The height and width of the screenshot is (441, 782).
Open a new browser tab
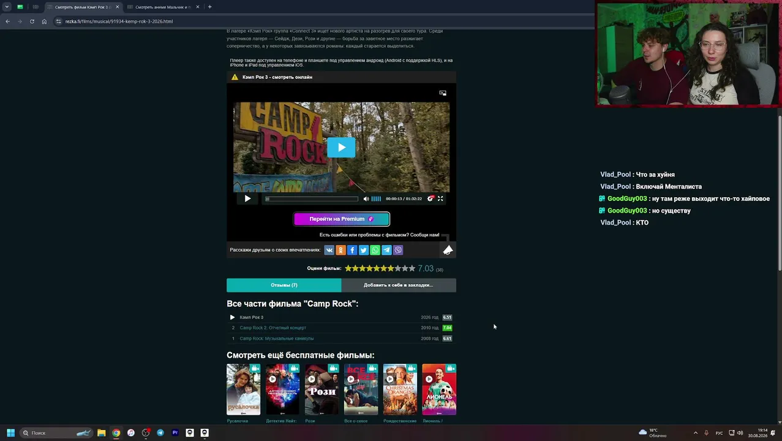click(x=209, y=7)
